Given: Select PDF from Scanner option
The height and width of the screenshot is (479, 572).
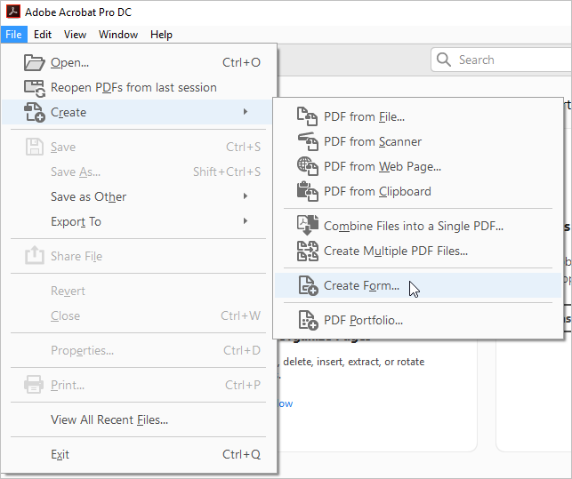Looking at the screenshot, I should click(418, 141).
